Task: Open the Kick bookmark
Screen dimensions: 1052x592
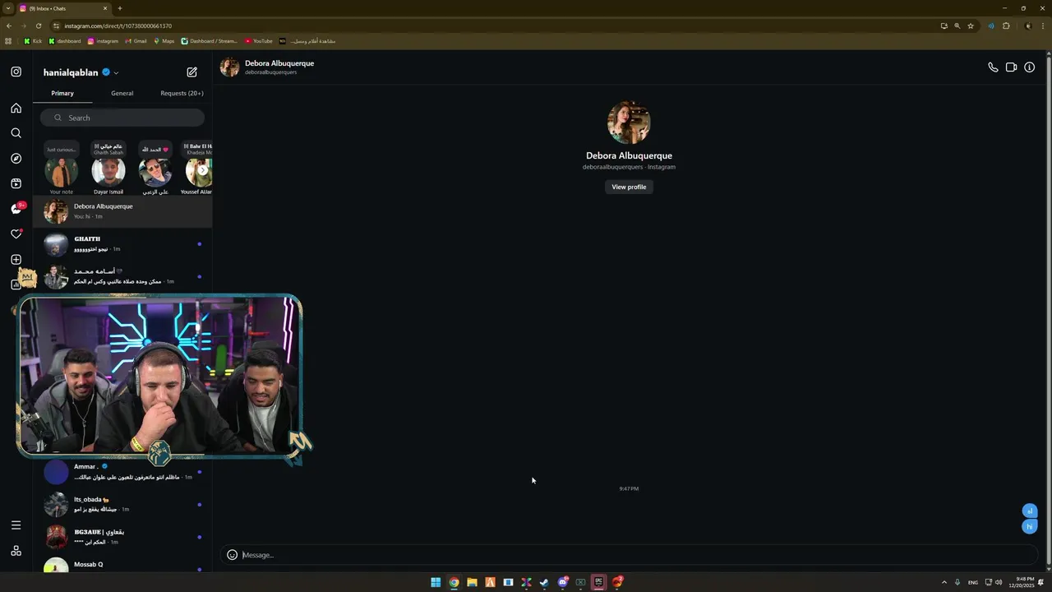Action: [33, 41]
